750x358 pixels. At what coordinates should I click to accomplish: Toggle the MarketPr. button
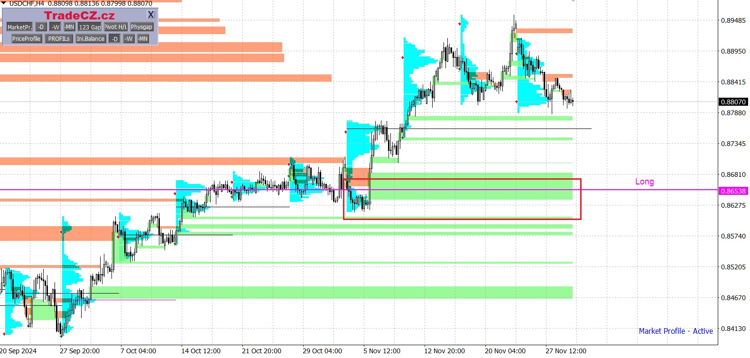[19, 27]
